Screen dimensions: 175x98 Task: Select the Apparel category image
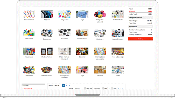point(47,14)
